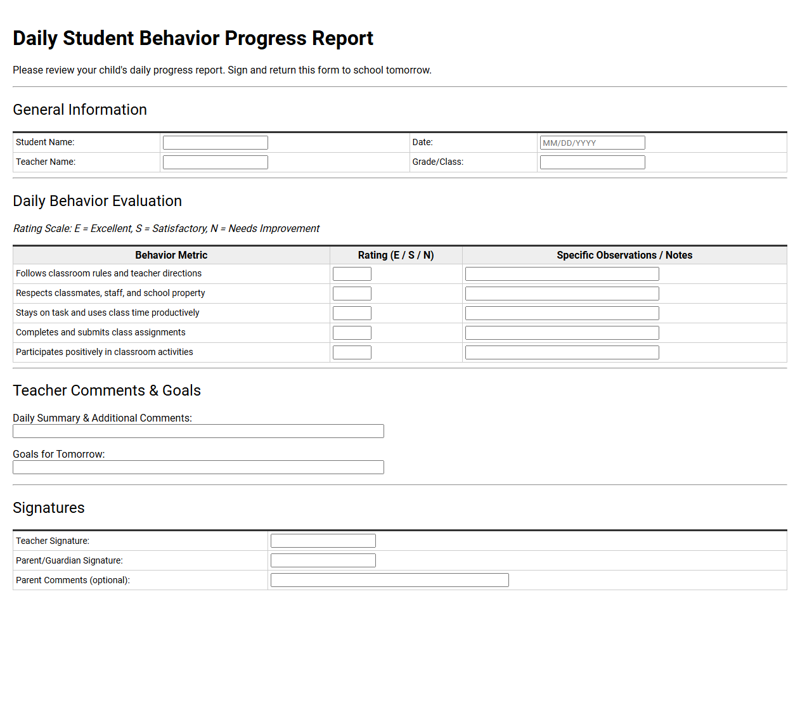The height and width of the screenshot is (710, 800).
Task: Click the 'Student Name:' label
Action: 45,142
